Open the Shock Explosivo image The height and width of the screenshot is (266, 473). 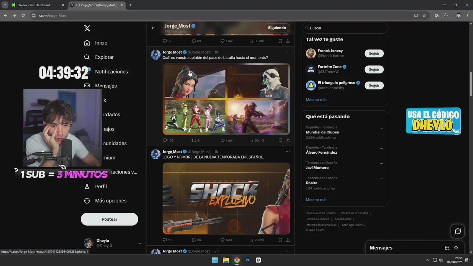tap(226, 198)
